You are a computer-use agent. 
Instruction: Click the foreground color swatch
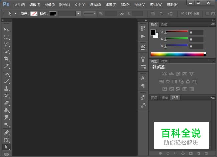tap(153, 32)
